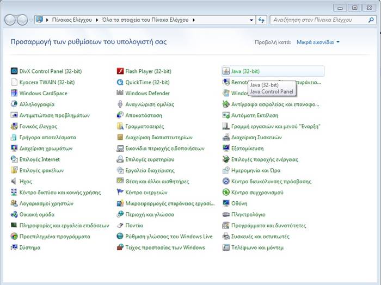Click the Σύστημα icon
Viewport: 381px width, 285px height.
click(x=14, y=247)
